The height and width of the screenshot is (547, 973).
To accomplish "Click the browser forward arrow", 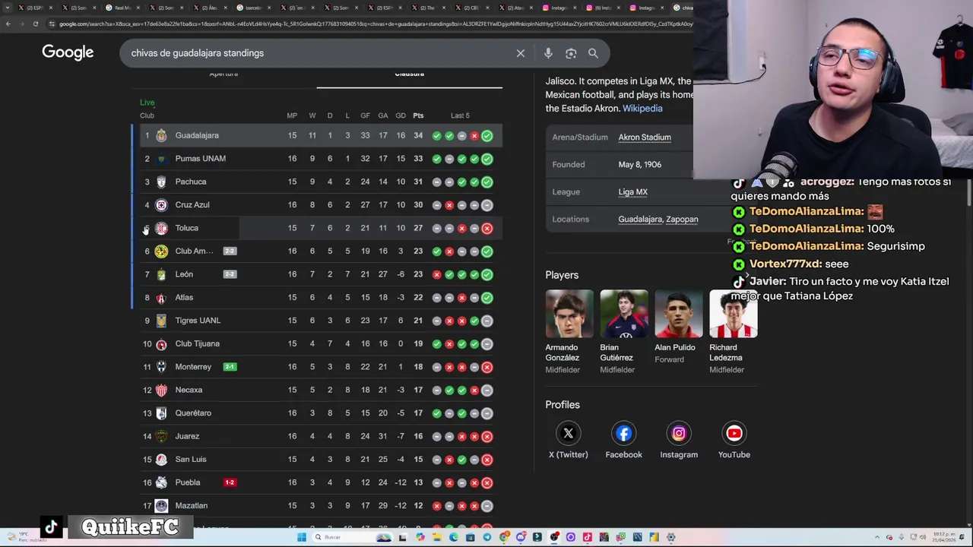I will [21, 24].
